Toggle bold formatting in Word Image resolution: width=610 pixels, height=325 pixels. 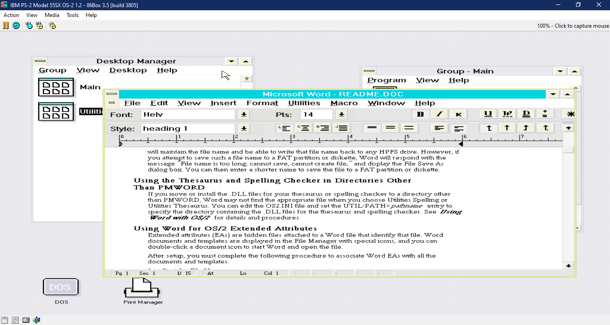click(420, 114)
